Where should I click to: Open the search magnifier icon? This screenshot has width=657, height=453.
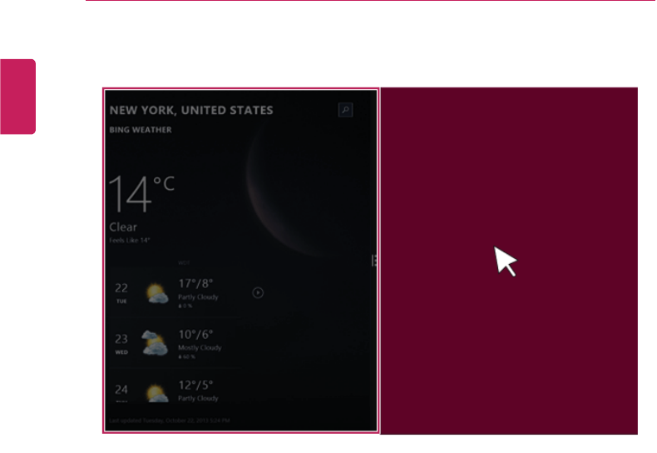(345, 110)
